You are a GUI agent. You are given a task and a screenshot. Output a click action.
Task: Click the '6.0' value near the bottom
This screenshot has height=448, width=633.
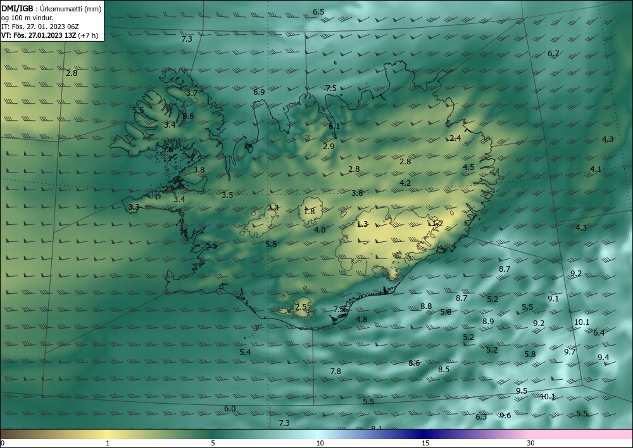point(230,409)
